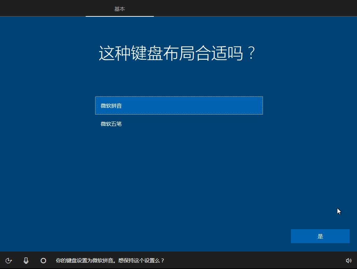Choose the 微软五笔 keyboard layout
The image size is (357, 269).
[179, 124]
